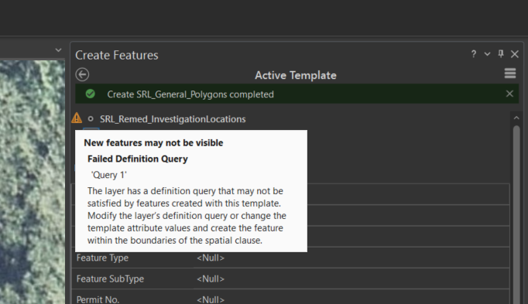528x304 pixels.
Task: Dismiss the 'Create SRL_General_Polygons completed' message
Action: [x=509, y=94]
